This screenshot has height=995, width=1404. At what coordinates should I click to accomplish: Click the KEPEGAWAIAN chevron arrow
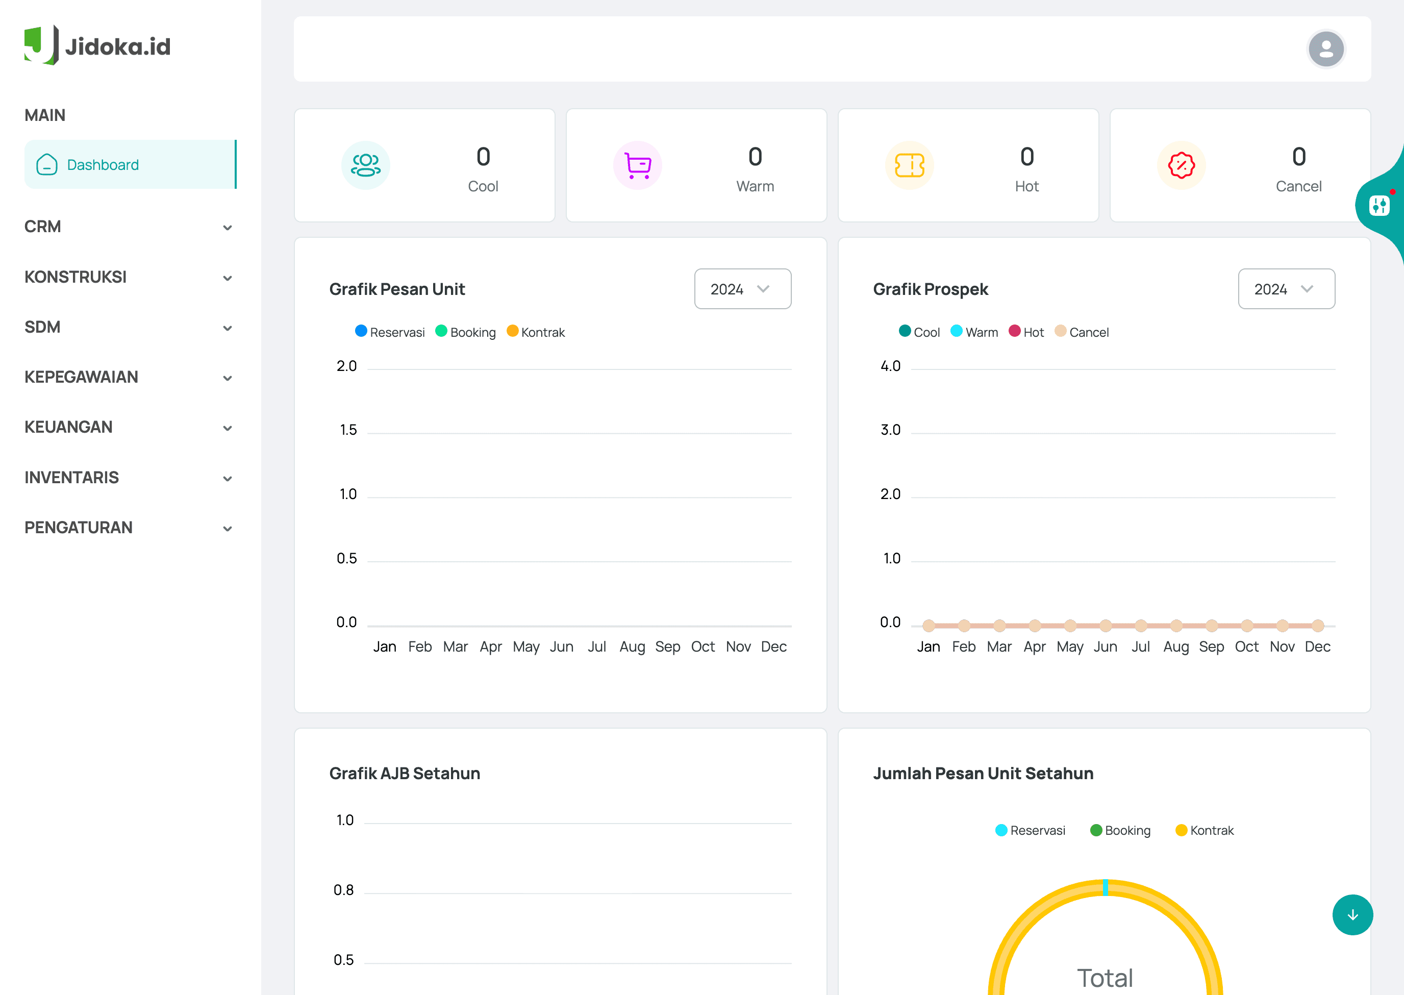(227, 378)
